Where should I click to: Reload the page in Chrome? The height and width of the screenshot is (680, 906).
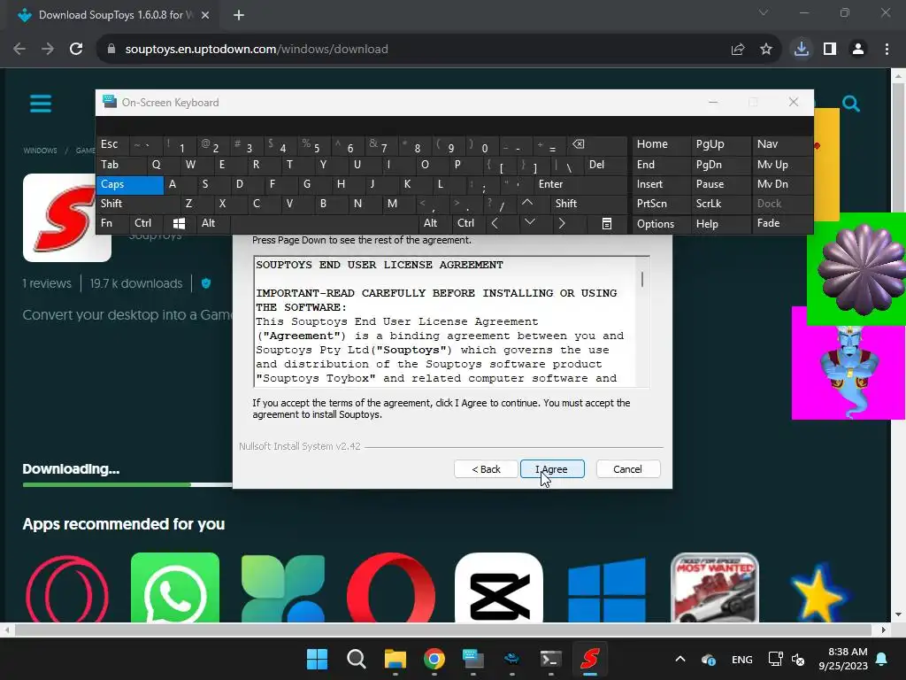click(x=76, y=50)
